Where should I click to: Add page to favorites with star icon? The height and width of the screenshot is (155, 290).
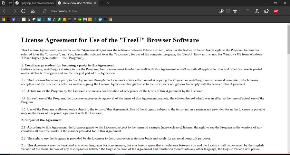[x=235, y=11]
